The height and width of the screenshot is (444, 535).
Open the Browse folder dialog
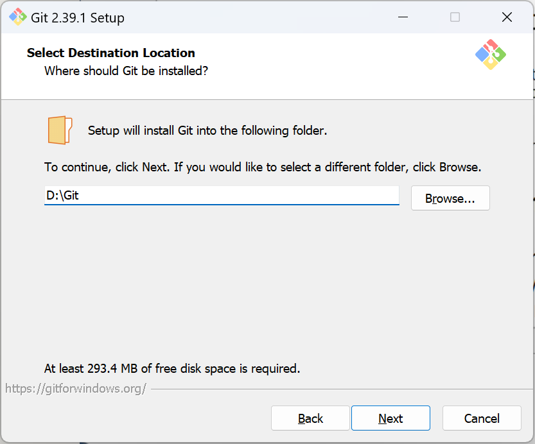click(x=450, y=198)
